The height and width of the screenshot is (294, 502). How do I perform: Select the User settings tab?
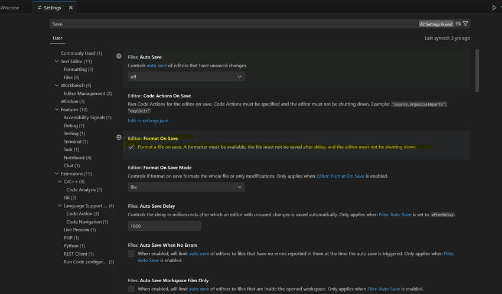tap(57, 38)
